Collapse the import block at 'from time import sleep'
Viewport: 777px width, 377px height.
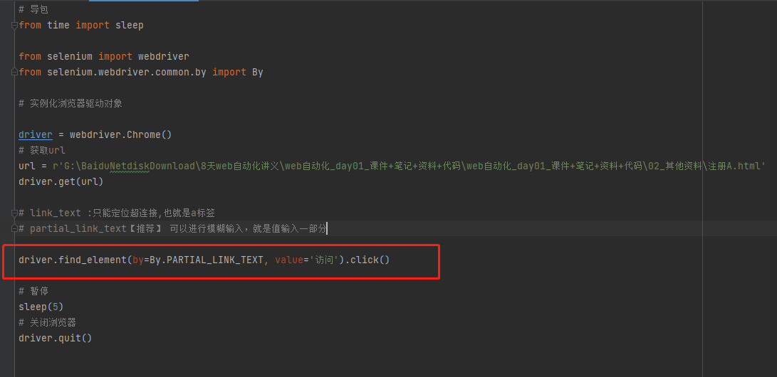[14, 25]
